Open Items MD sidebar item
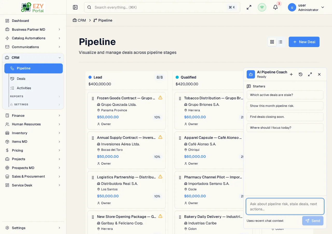Screen dimensions: 332x234 coord(33,142)
